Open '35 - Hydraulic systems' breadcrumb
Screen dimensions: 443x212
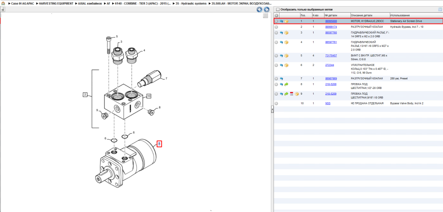pyautogui.click(x=191, y=4)
